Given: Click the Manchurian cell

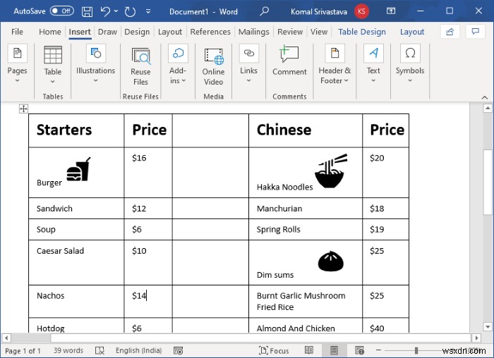Looking at the screenshot, I should point(306,209).
